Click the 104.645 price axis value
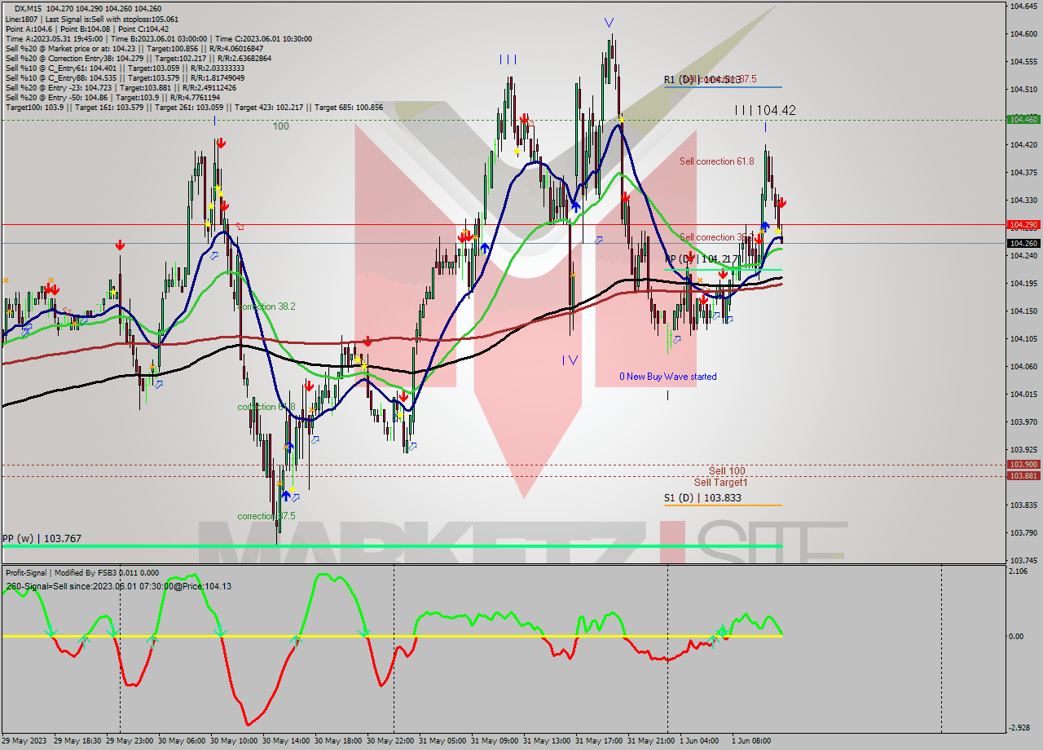This screenshot has width=1043, height=750. point(1023,7)
